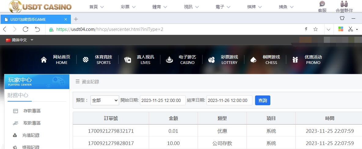Click the 10.00 amount cell
The image size is (362, 149).
(x=174, y=143)
